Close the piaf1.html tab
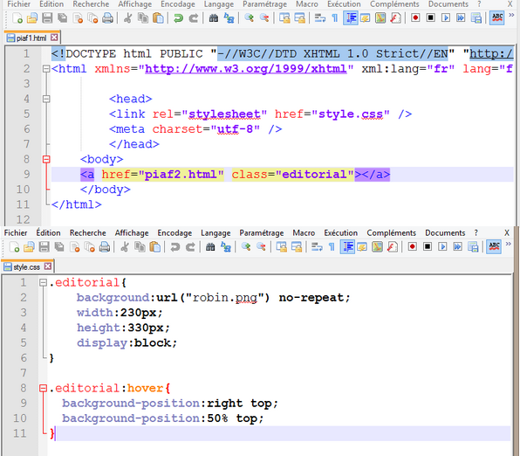 (54, 38)
